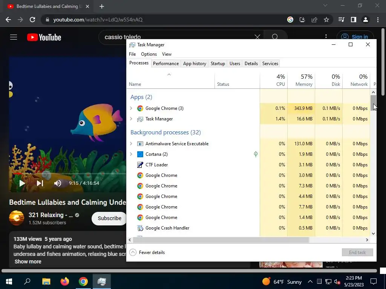This screenshot has height=289, width=386.
Task: Reload the current Chrome page
Action: click(x=32, y=20)
